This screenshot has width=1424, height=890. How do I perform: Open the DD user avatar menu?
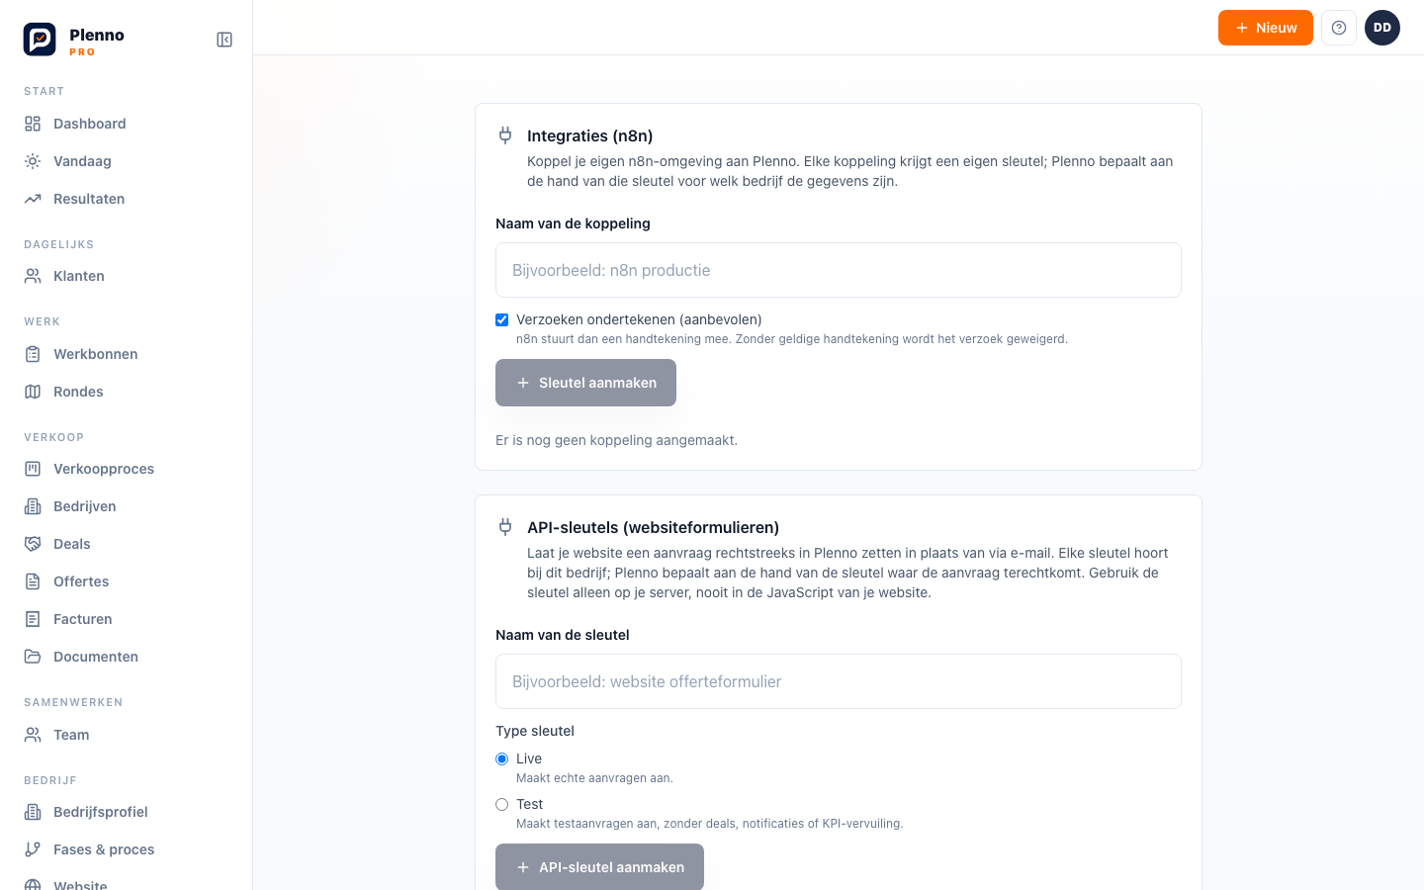pos(1382,28)
